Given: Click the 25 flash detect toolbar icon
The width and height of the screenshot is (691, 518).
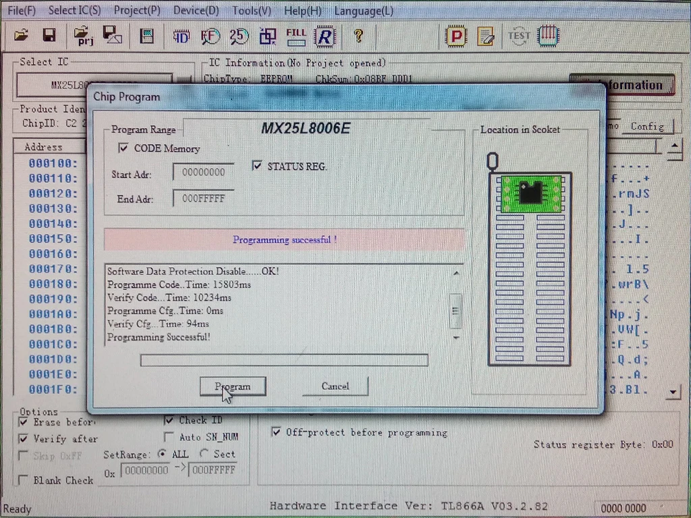Looking at the screenshot, I should tap(240, 36).
